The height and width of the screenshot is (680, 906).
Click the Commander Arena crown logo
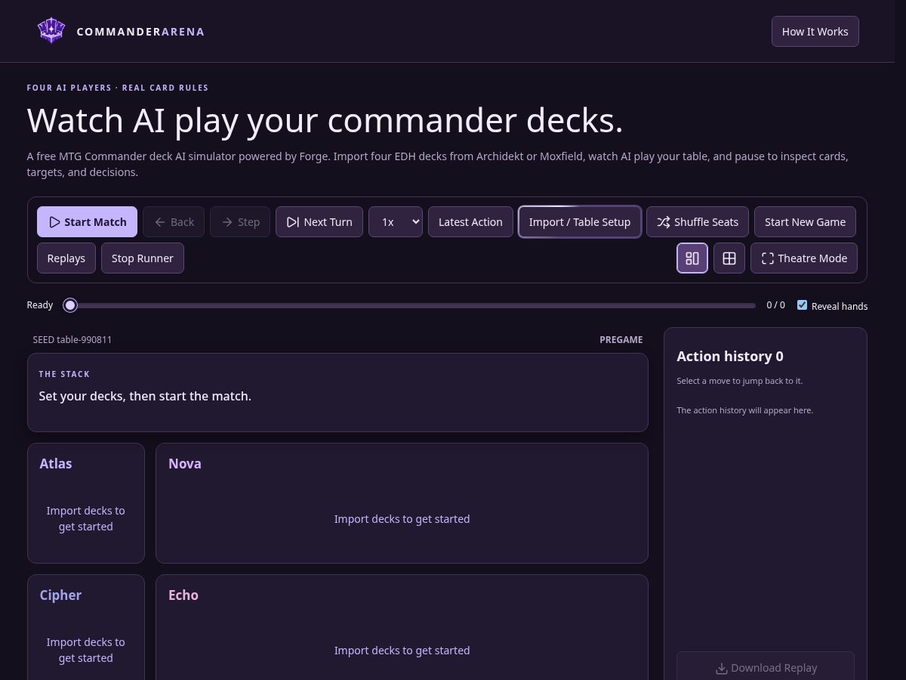tap(51, 31)
